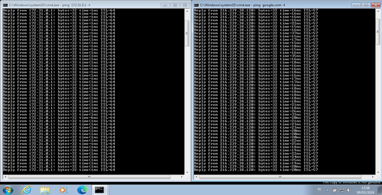
Task: Click the Show desktop strip on taskbar
Action: point(380,190)
